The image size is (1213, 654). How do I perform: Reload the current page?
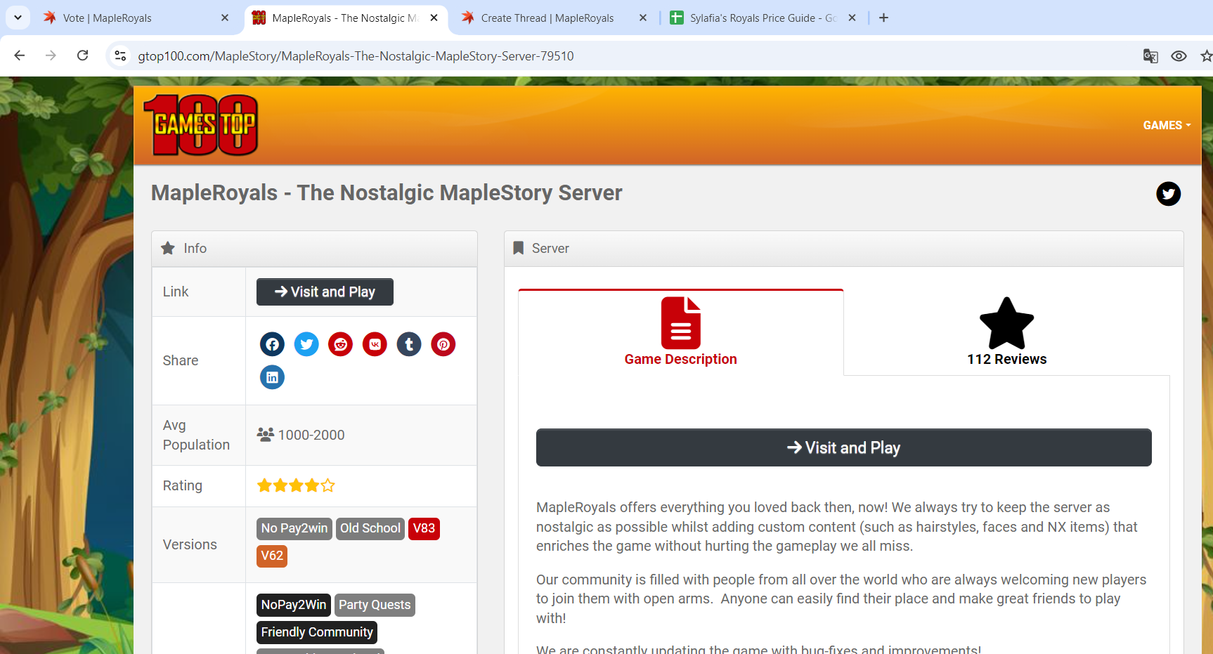[82, 55]
